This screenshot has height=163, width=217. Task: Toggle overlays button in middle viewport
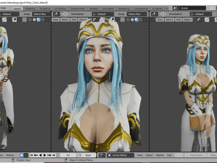pos(113,19)
